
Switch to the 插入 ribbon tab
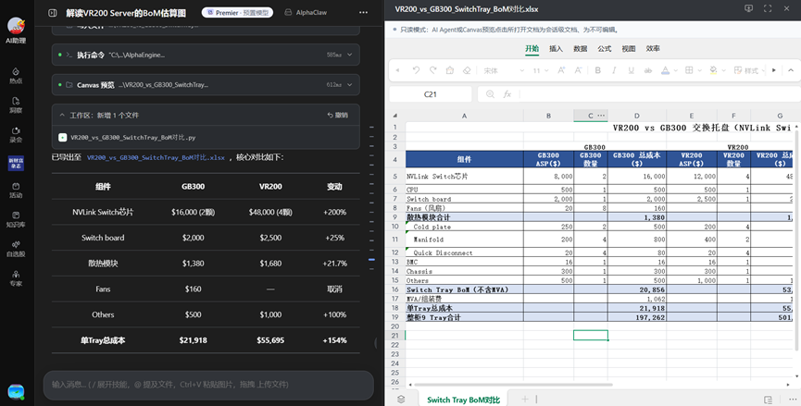556,48
